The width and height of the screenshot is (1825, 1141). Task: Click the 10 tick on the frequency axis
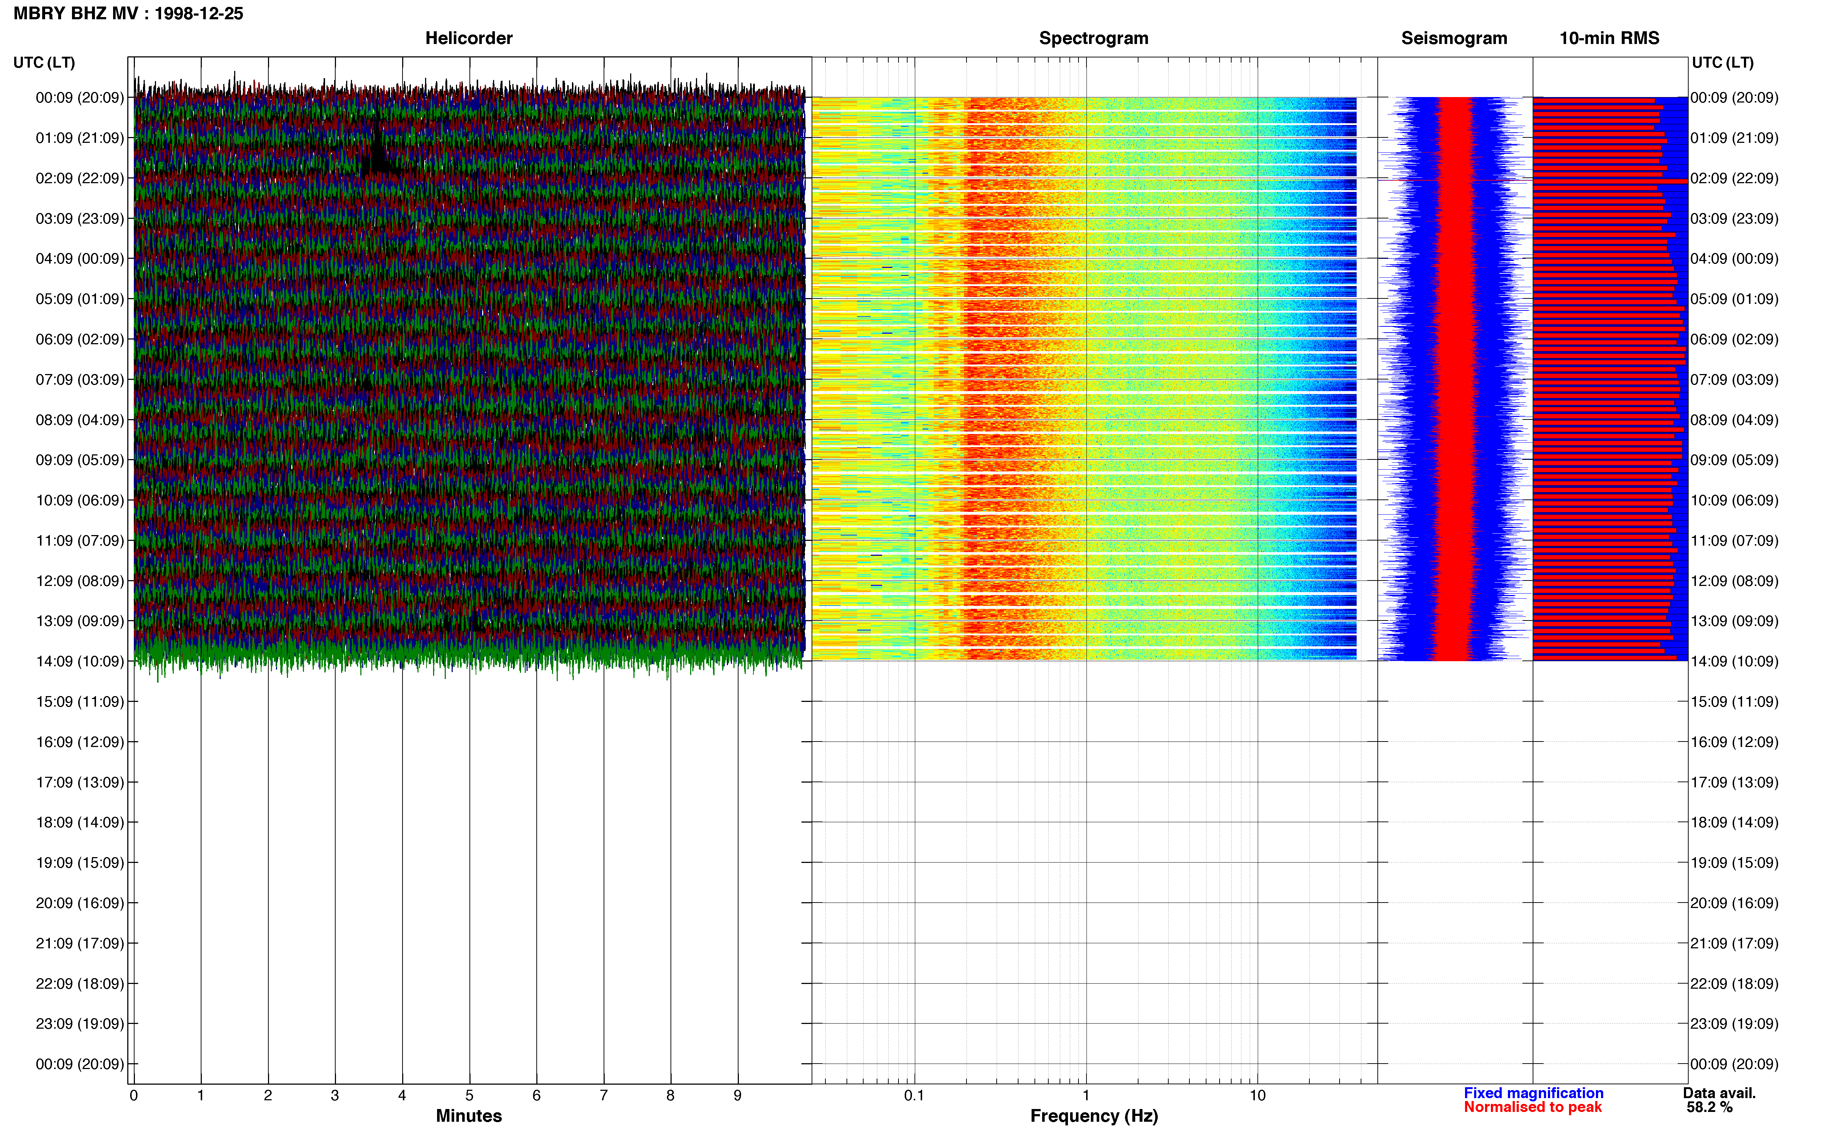click(x=1257, y=1095)
